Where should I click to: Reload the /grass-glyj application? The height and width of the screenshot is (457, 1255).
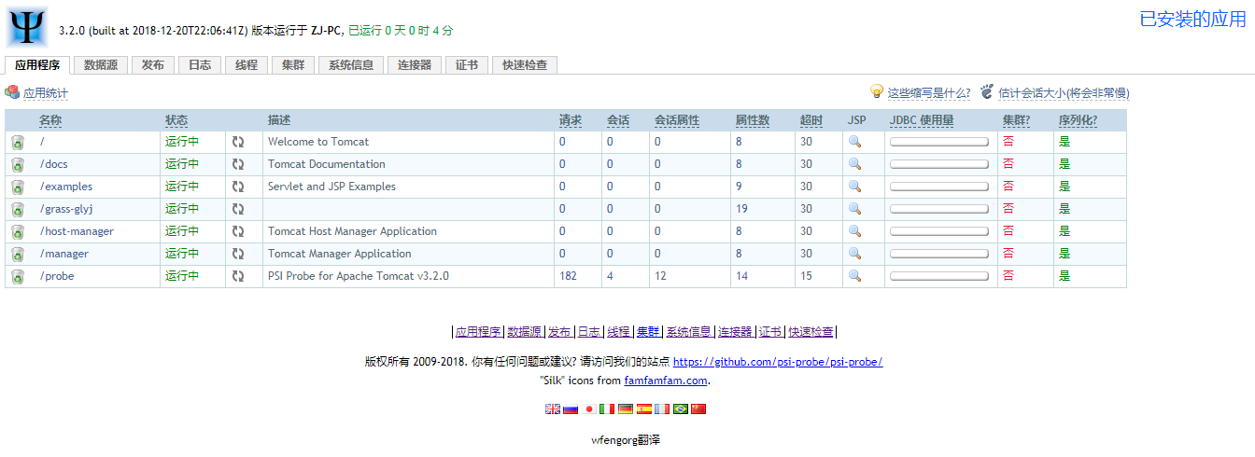click(238, 209)
